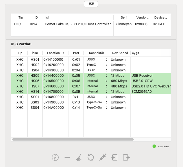Click the Unknown speed in SS03 row

(118, 102)
